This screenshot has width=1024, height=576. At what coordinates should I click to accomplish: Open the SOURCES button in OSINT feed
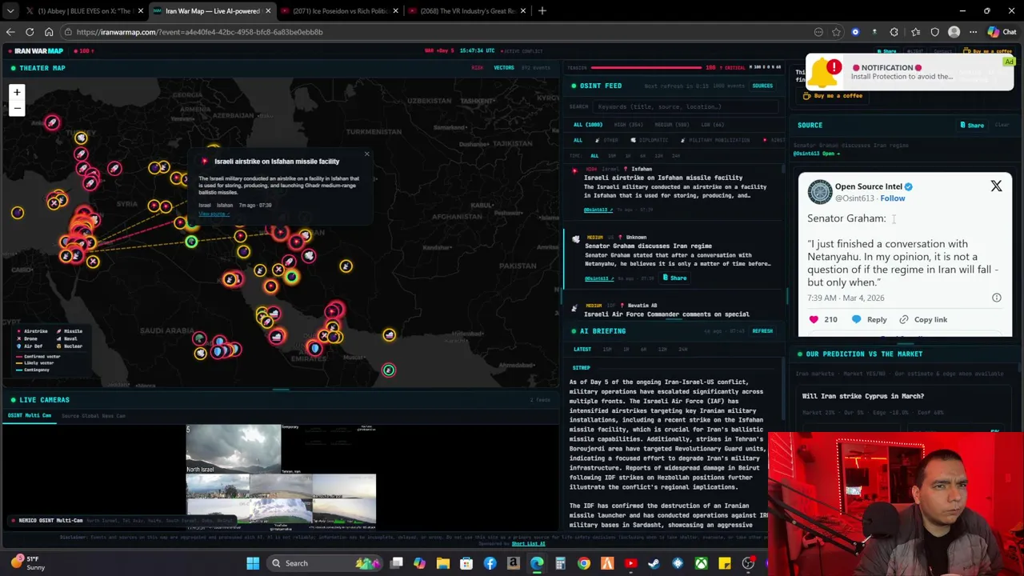pos(762,86)
